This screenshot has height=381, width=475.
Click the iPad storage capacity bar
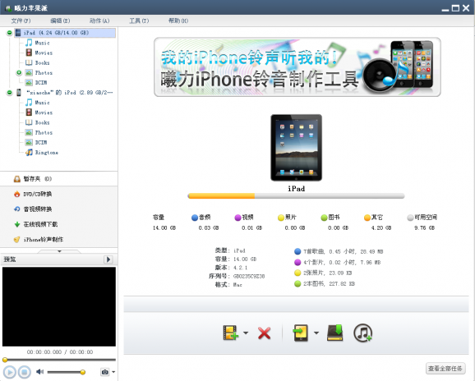click(x=297, y=196)
